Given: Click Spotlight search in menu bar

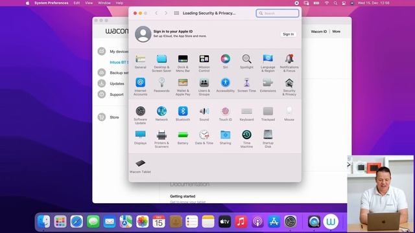Looking at the screenshot, I should pos(335,3).
